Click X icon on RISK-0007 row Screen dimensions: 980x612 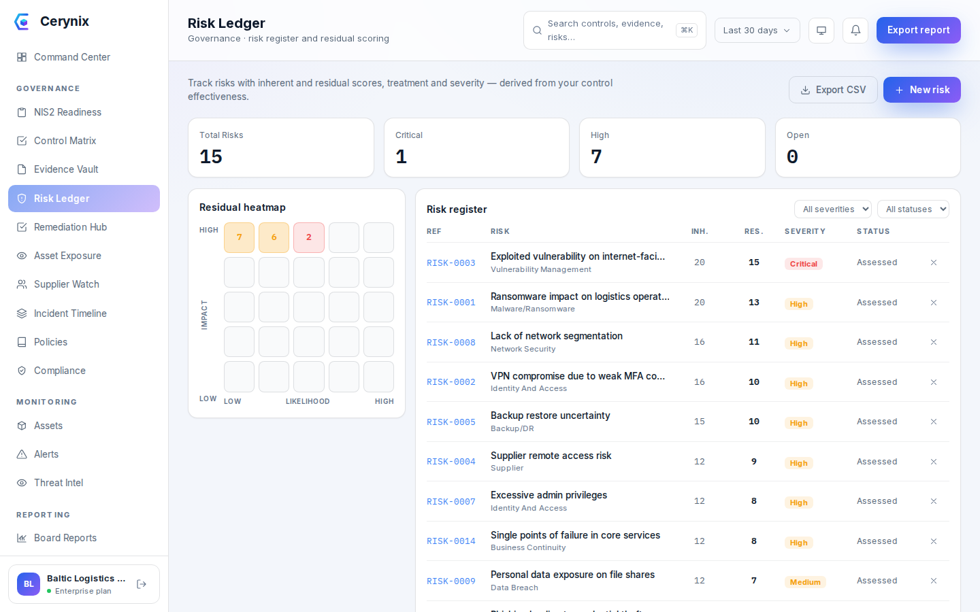click(934, 501)
